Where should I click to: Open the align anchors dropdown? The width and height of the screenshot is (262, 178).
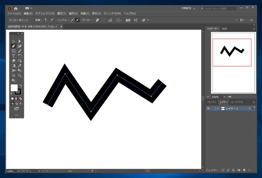pyautogui.click(x=119, y=20)
